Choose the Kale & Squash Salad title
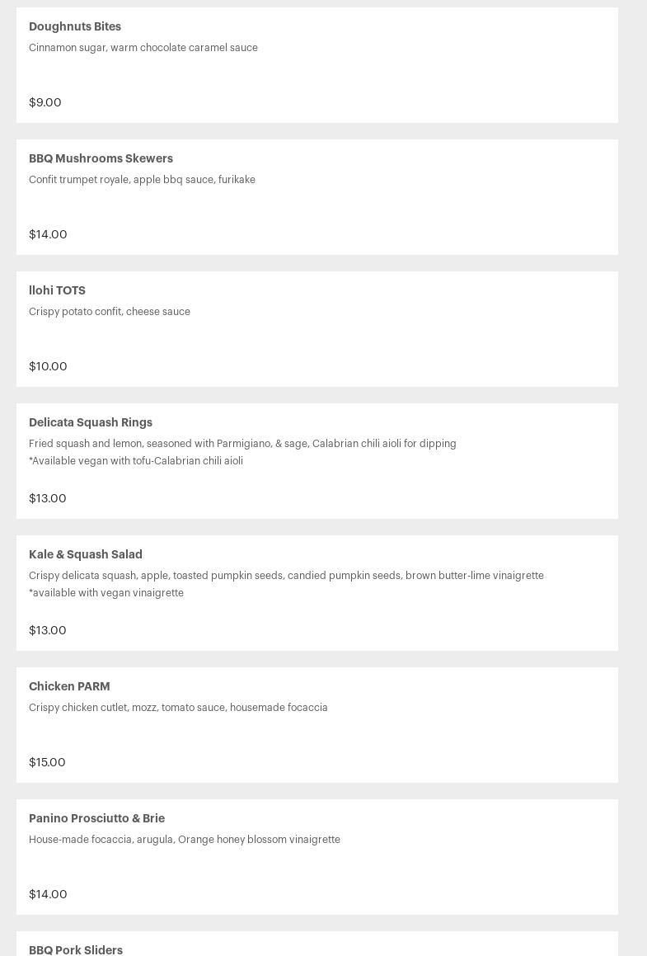This screenshot has height=956, width=647. pyautogui.click(x=86, y=554)
